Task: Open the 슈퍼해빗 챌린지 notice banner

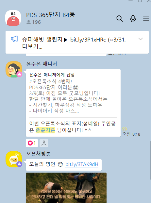Action: (x=77, y=42)
